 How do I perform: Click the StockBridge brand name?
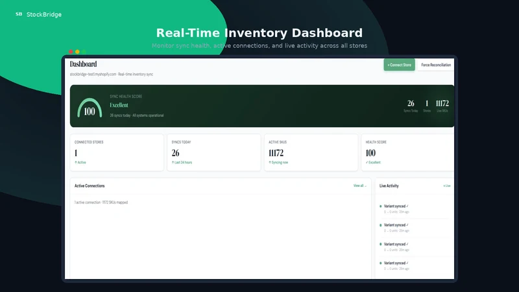pyautogui.click(x=44, y=14)
